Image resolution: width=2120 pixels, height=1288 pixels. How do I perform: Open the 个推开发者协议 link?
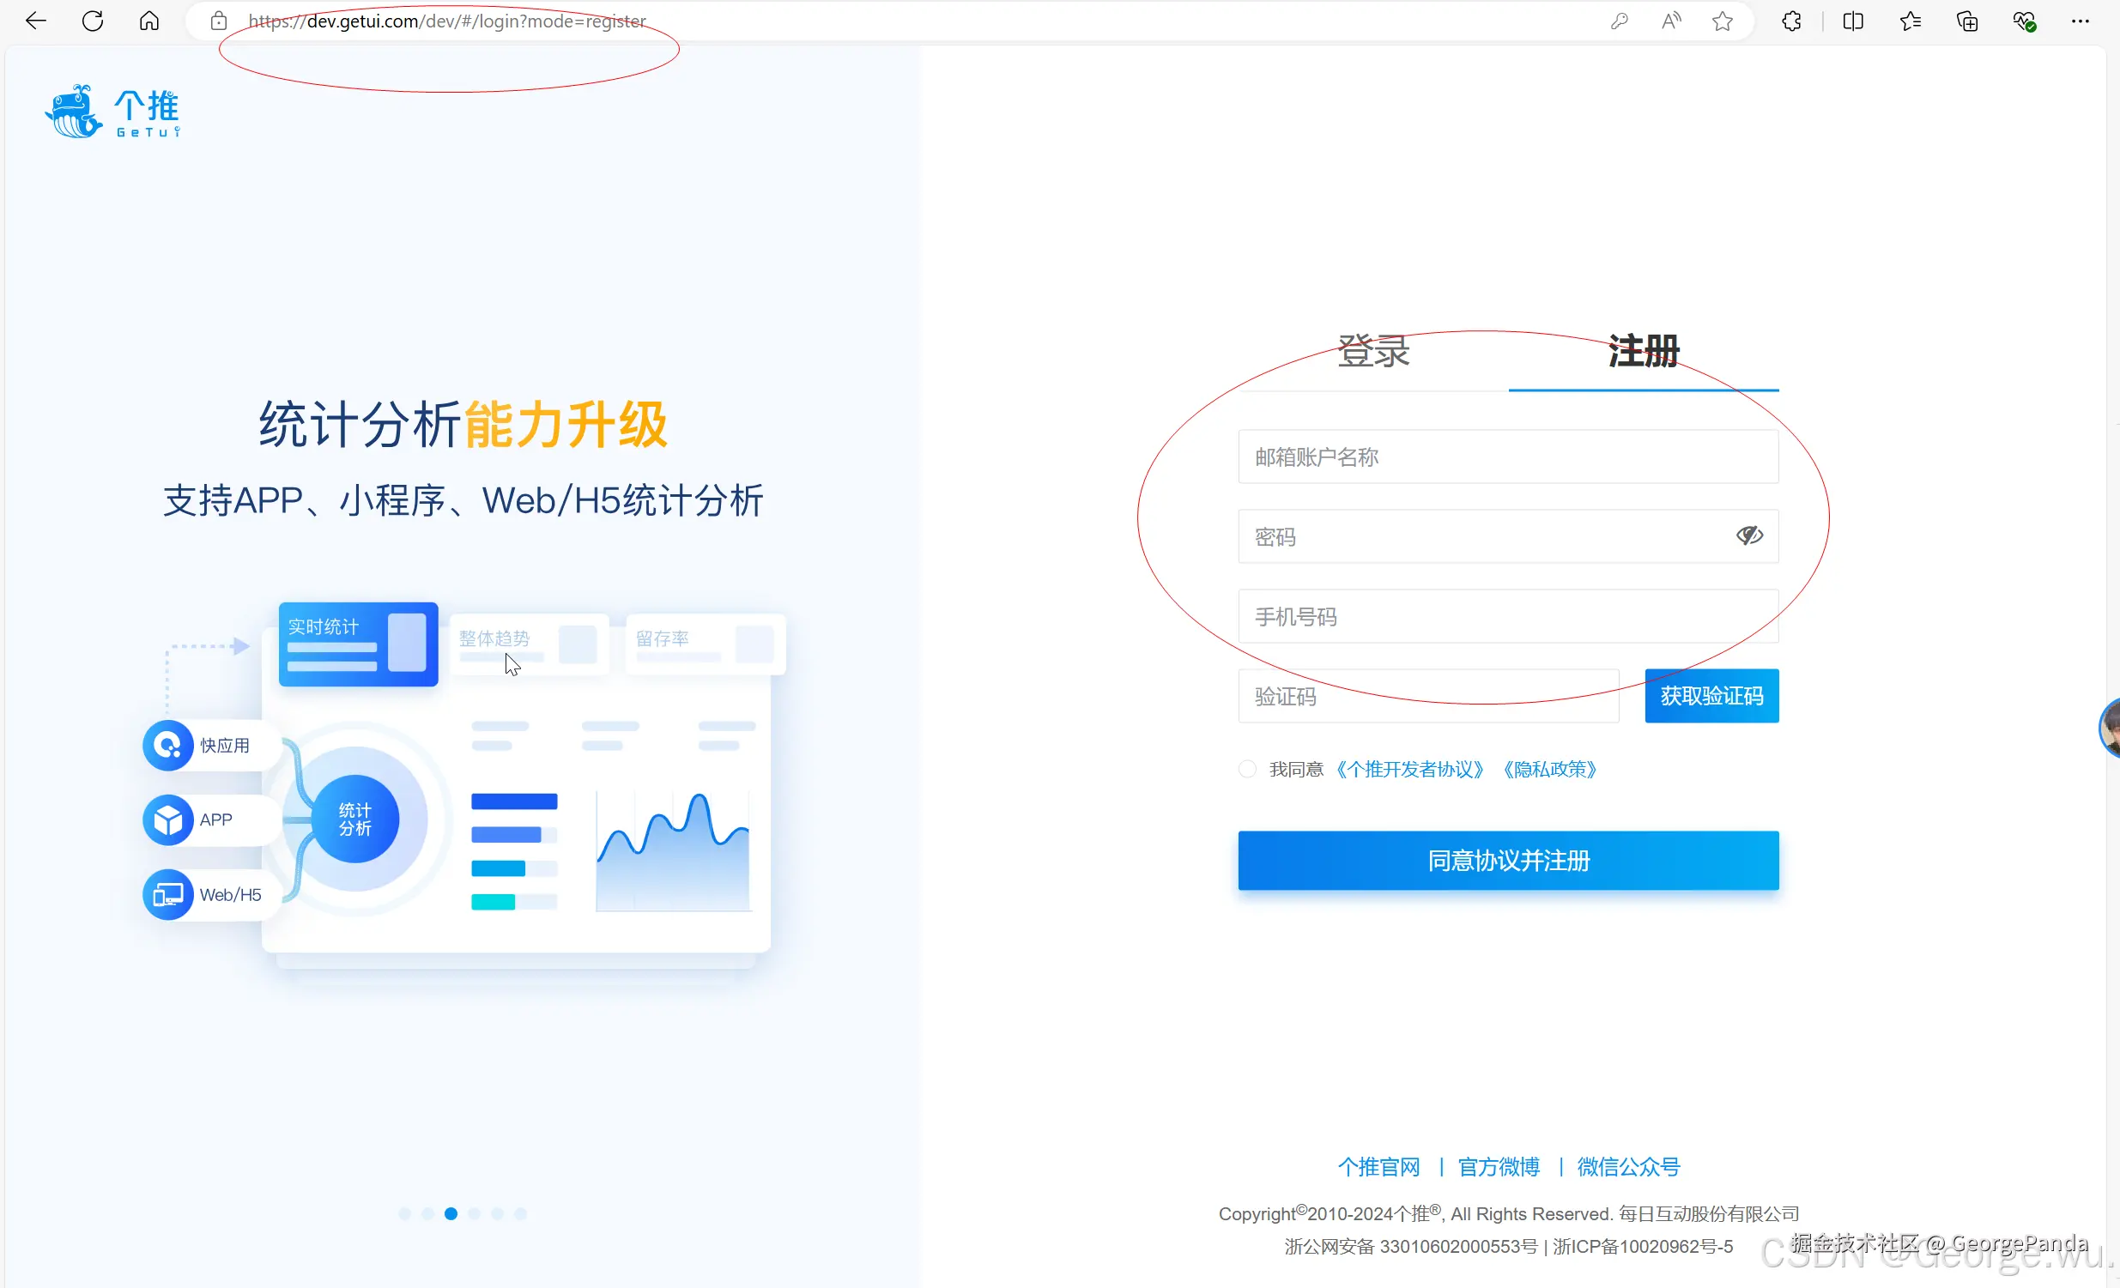tap(1410, 768)
